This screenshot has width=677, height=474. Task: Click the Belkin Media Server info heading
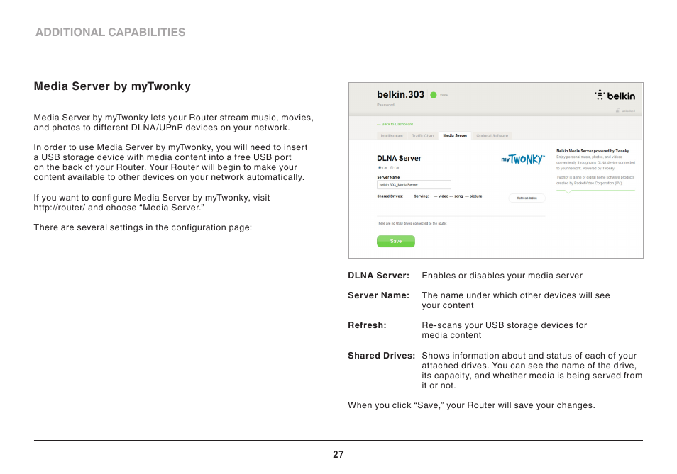pos(593,151)
